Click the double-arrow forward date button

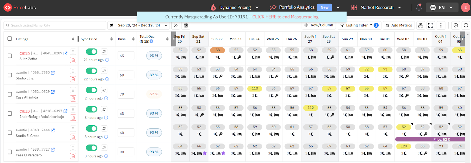(x=176, y=25)
